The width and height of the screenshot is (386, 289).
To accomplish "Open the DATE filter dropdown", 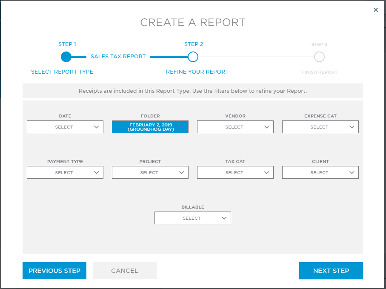I will [x=65, y=127].
